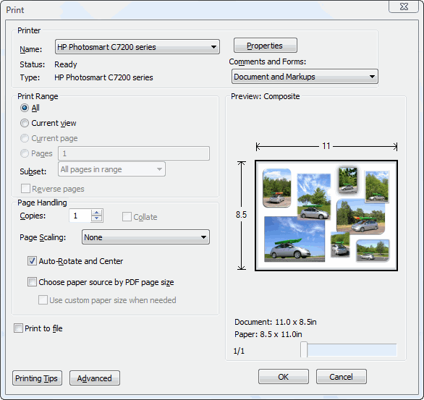Confirm printing with OK
The width and height of the screenshot is (424, 400).
284,377
